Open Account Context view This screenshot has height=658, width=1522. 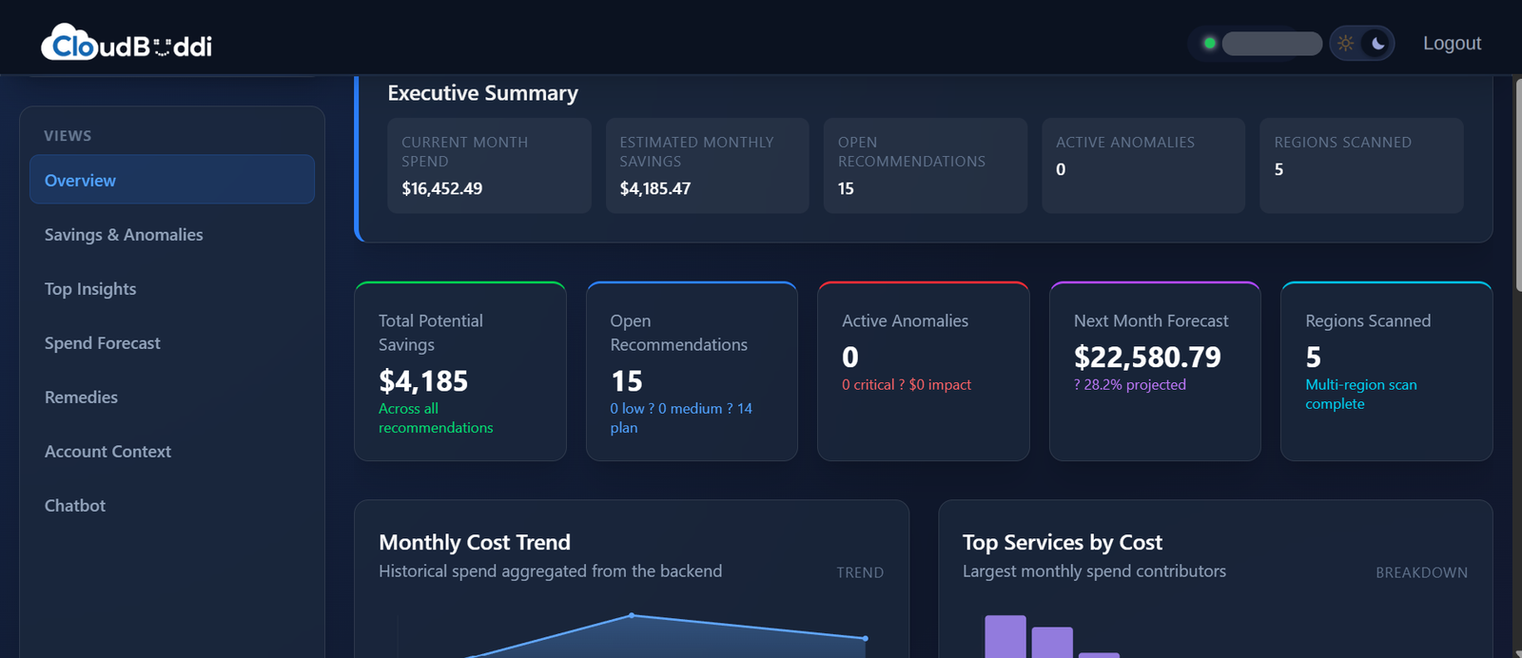point(172,451)
